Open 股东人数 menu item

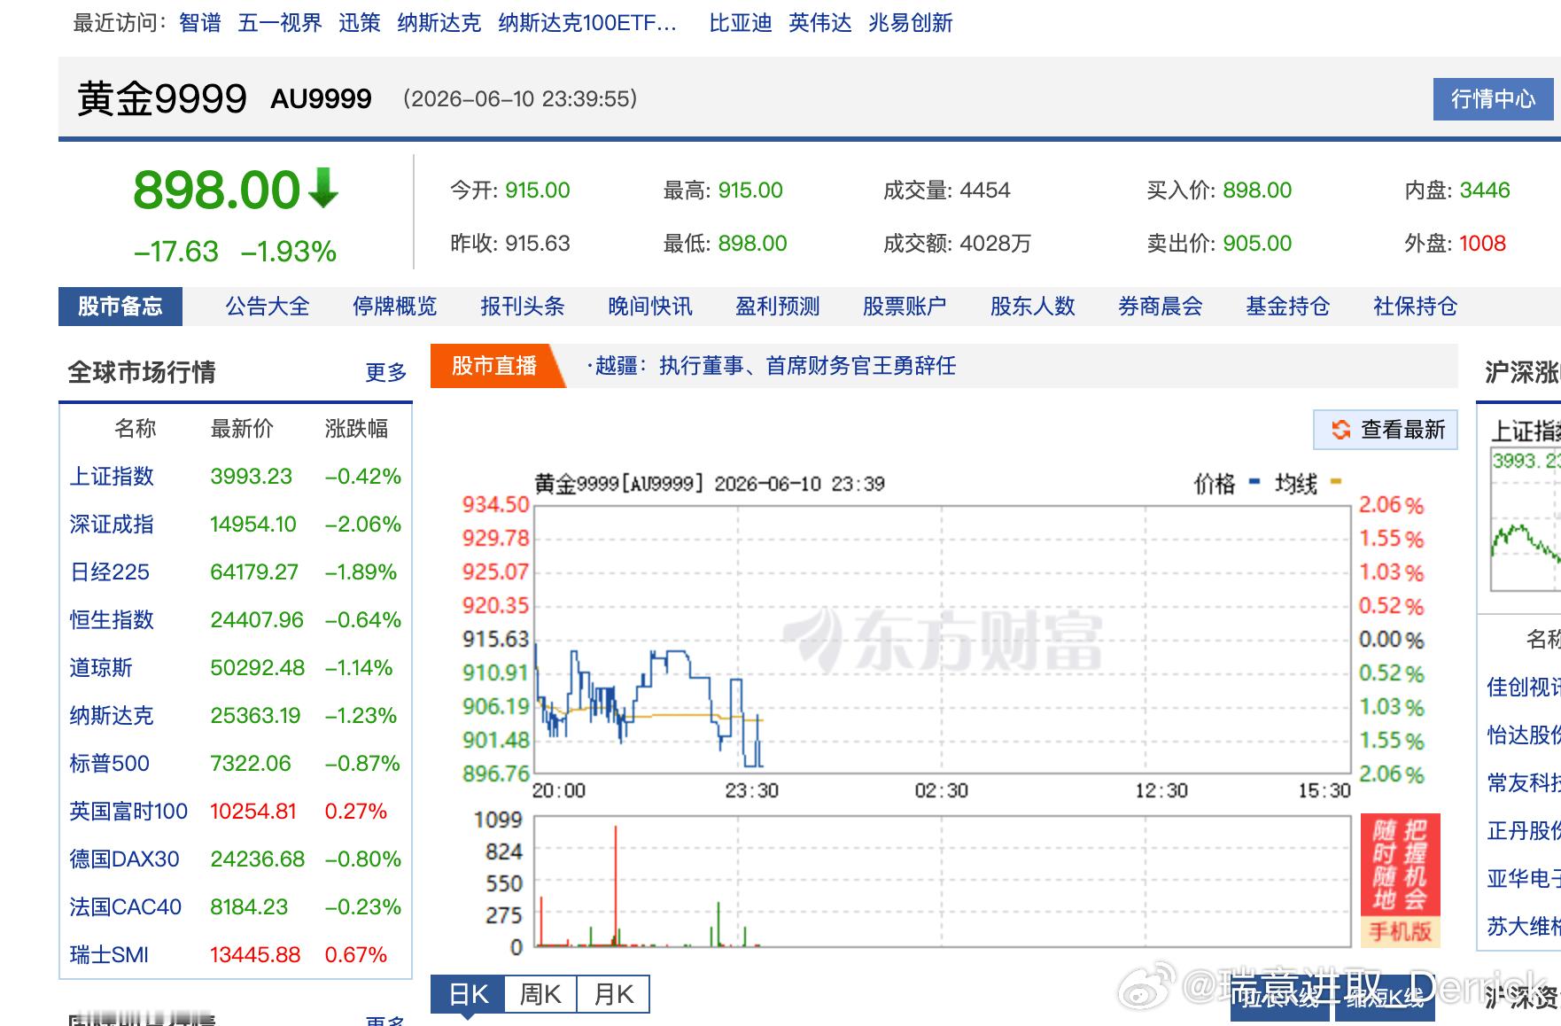click(x=1032, y=307)
